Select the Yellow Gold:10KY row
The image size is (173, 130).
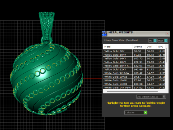134,55
